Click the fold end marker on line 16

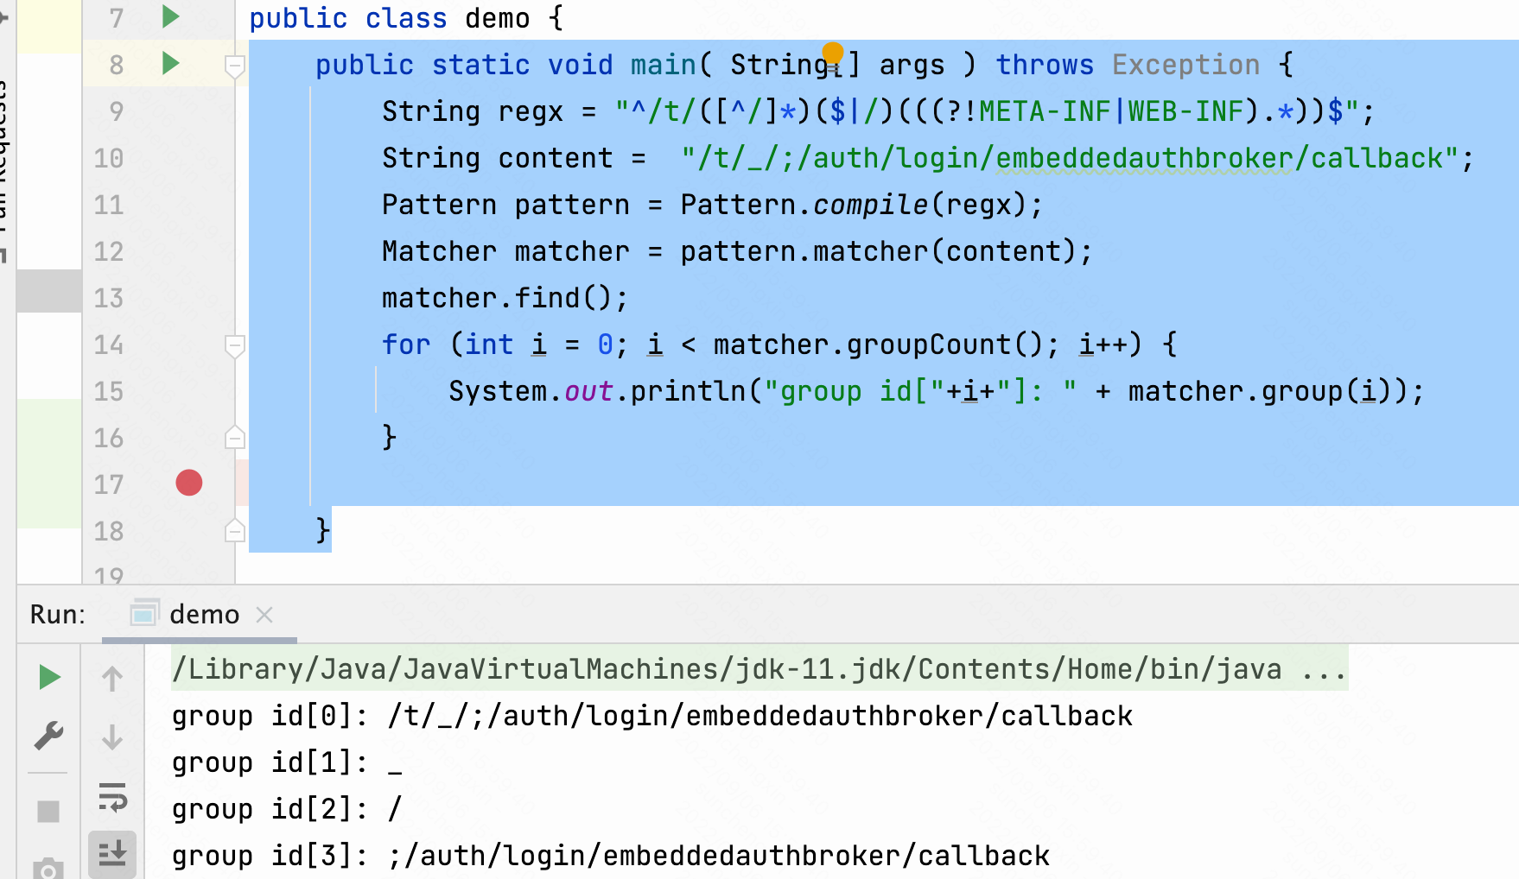234,437
